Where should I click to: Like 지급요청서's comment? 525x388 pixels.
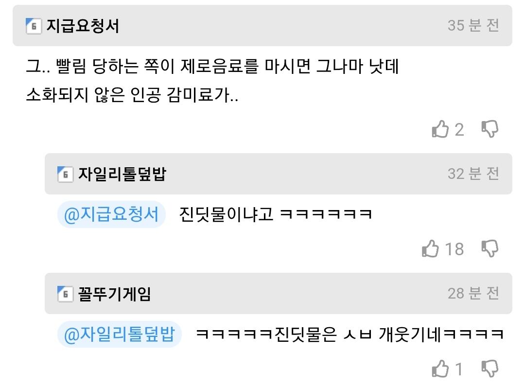(x=440, y=129)
